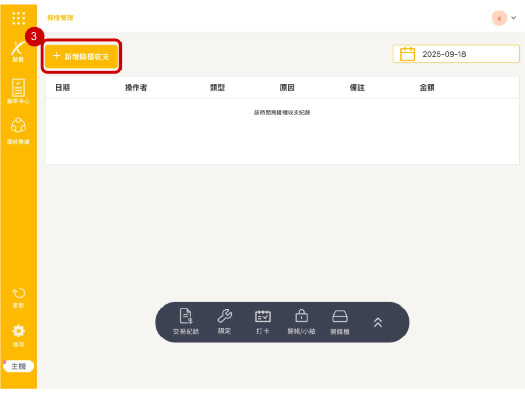Open 即時業績 real-time sales
This screenshot has width=525, height=393.
[18, 131]
